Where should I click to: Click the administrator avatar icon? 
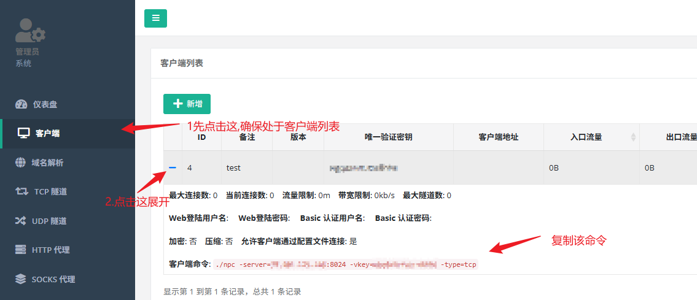[x=30, y=30]
